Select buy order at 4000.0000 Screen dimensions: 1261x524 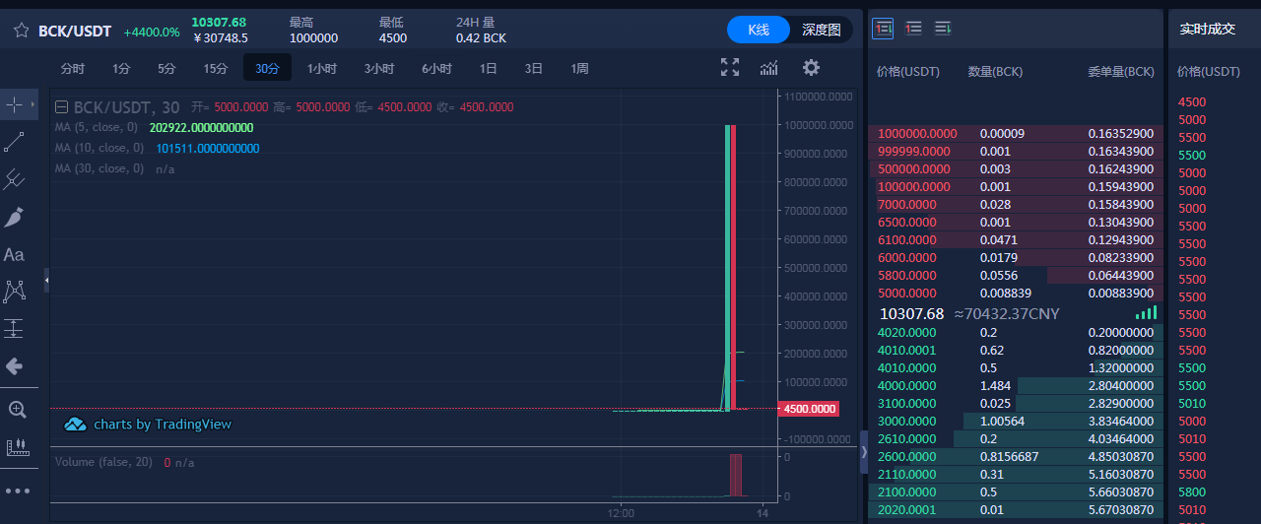click(x=1016, y=386)
